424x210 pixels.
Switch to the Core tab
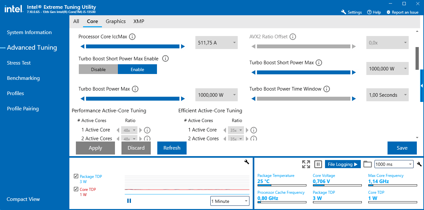(92, 21)
